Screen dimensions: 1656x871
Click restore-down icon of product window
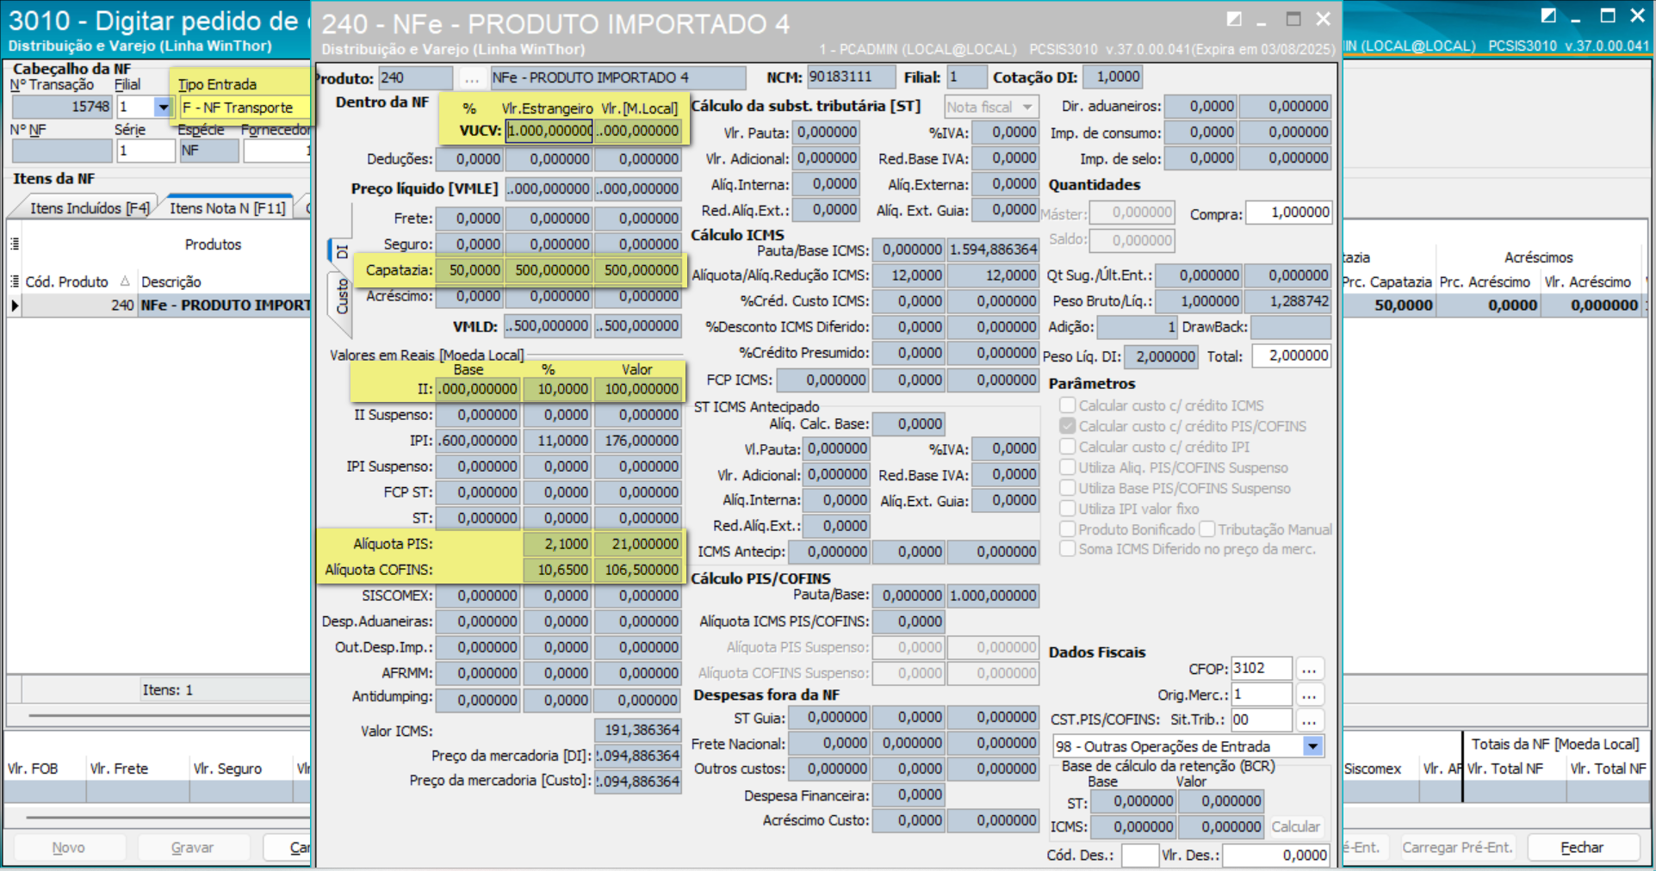(x=1234, y=19)
